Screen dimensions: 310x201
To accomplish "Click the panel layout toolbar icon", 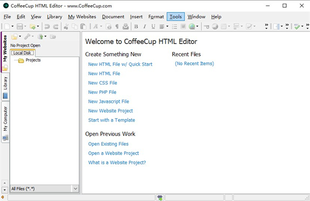I will (x=277, y=26).
